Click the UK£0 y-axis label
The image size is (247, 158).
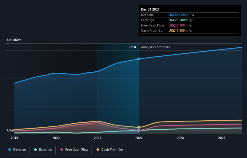pos(11,130)
